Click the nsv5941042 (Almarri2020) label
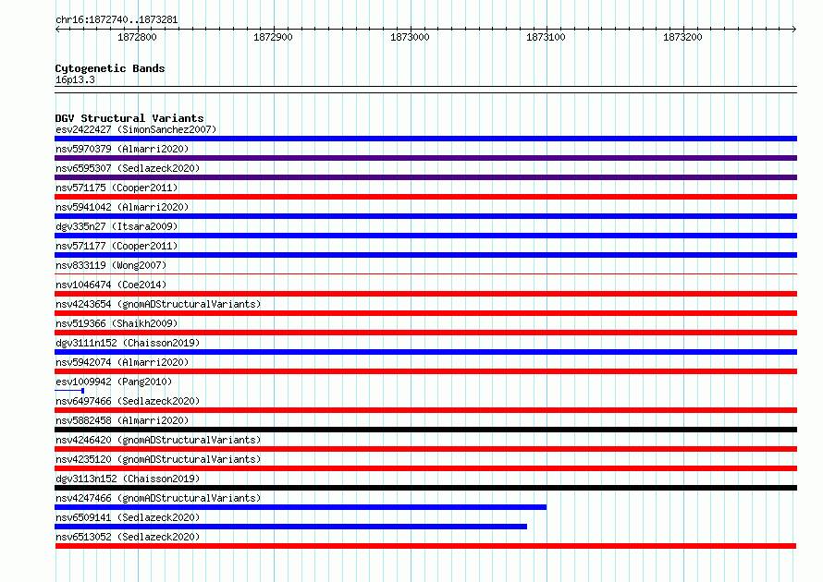 [122, 207]
